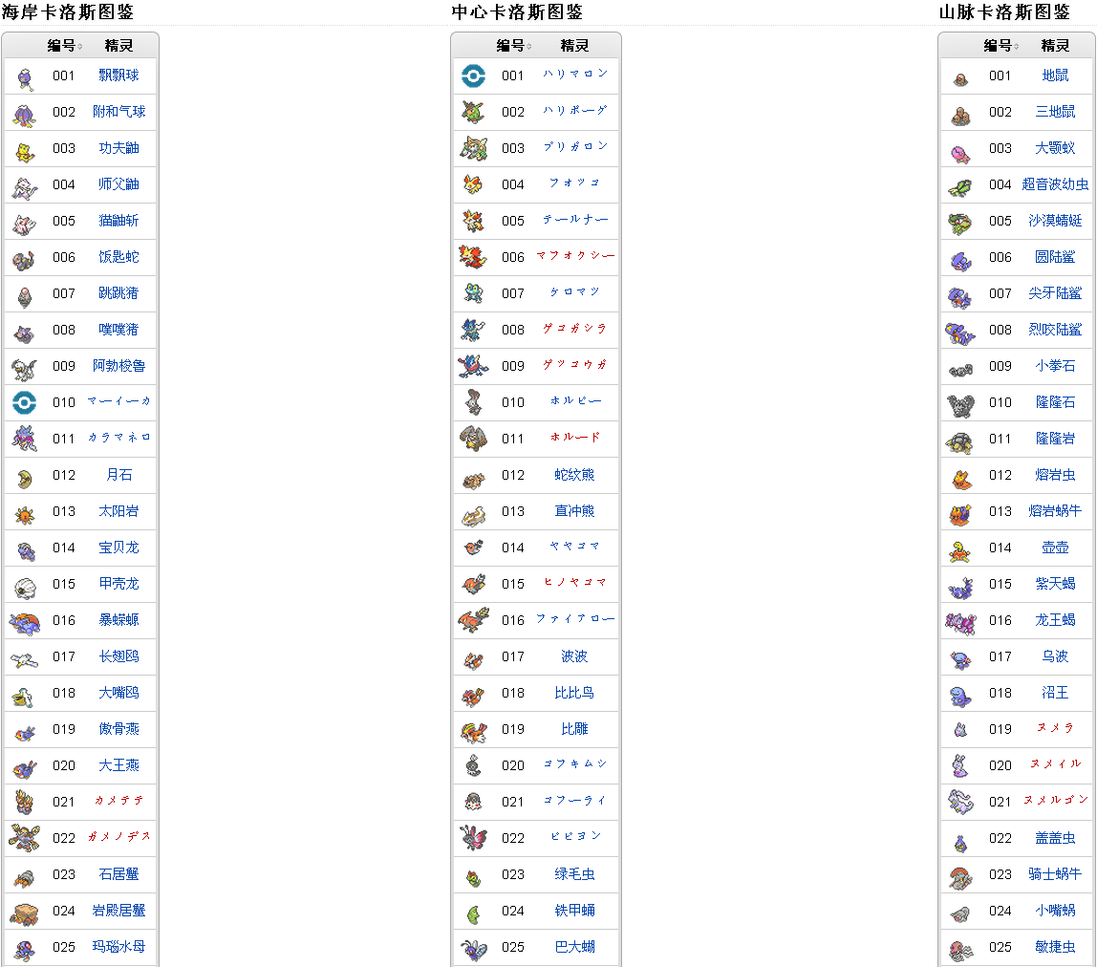The image size is (1097, 967).
Task: Sort central Kalos table by 编号 arrow
Action: 529,46
